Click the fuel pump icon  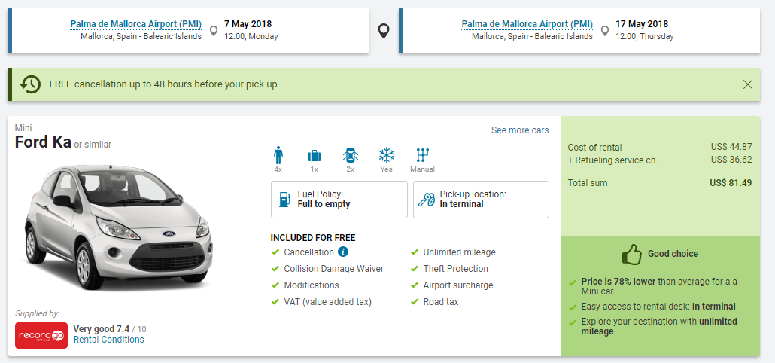pyautogui.click(x=284, y=200)
